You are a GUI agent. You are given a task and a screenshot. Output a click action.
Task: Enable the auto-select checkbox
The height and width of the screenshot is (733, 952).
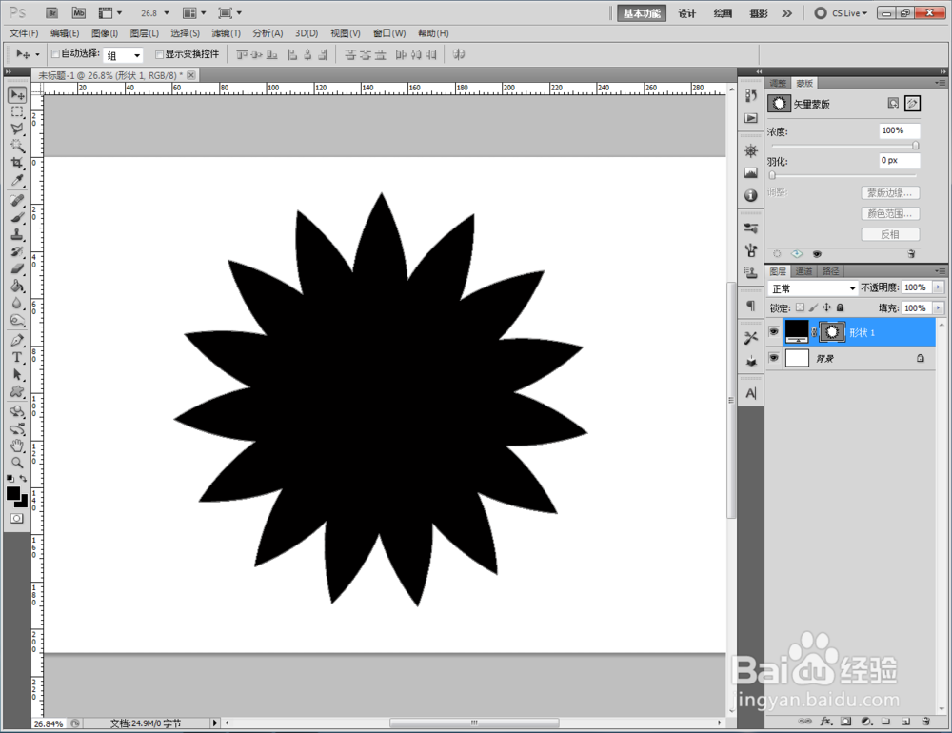[55, 54]
